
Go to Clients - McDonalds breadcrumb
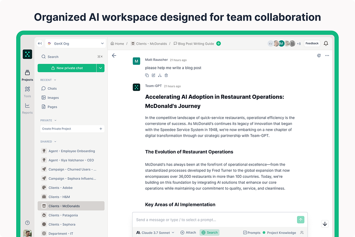pyautogui.click(x=149, y=43)
